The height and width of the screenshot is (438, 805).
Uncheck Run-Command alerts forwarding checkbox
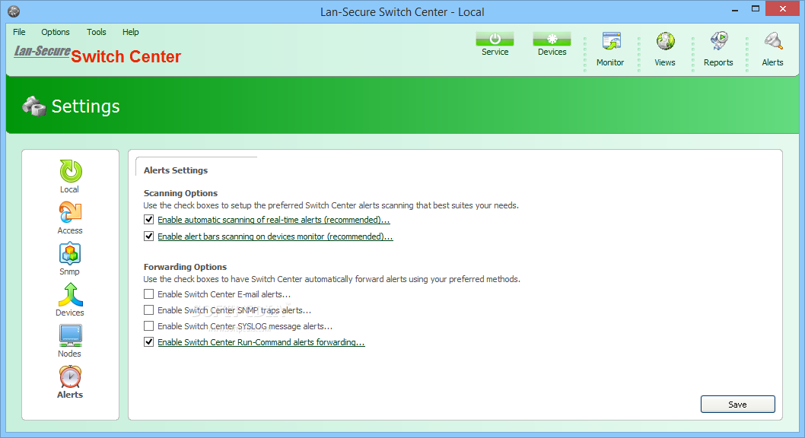point(149,341)
